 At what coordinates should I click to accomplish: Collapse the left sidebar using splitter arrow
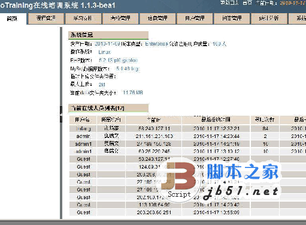pyautogui.click(x=61, y=114)
